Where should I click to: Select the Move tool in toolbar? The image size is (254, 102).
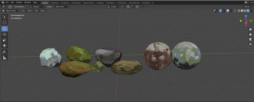[x=5, y=29]
